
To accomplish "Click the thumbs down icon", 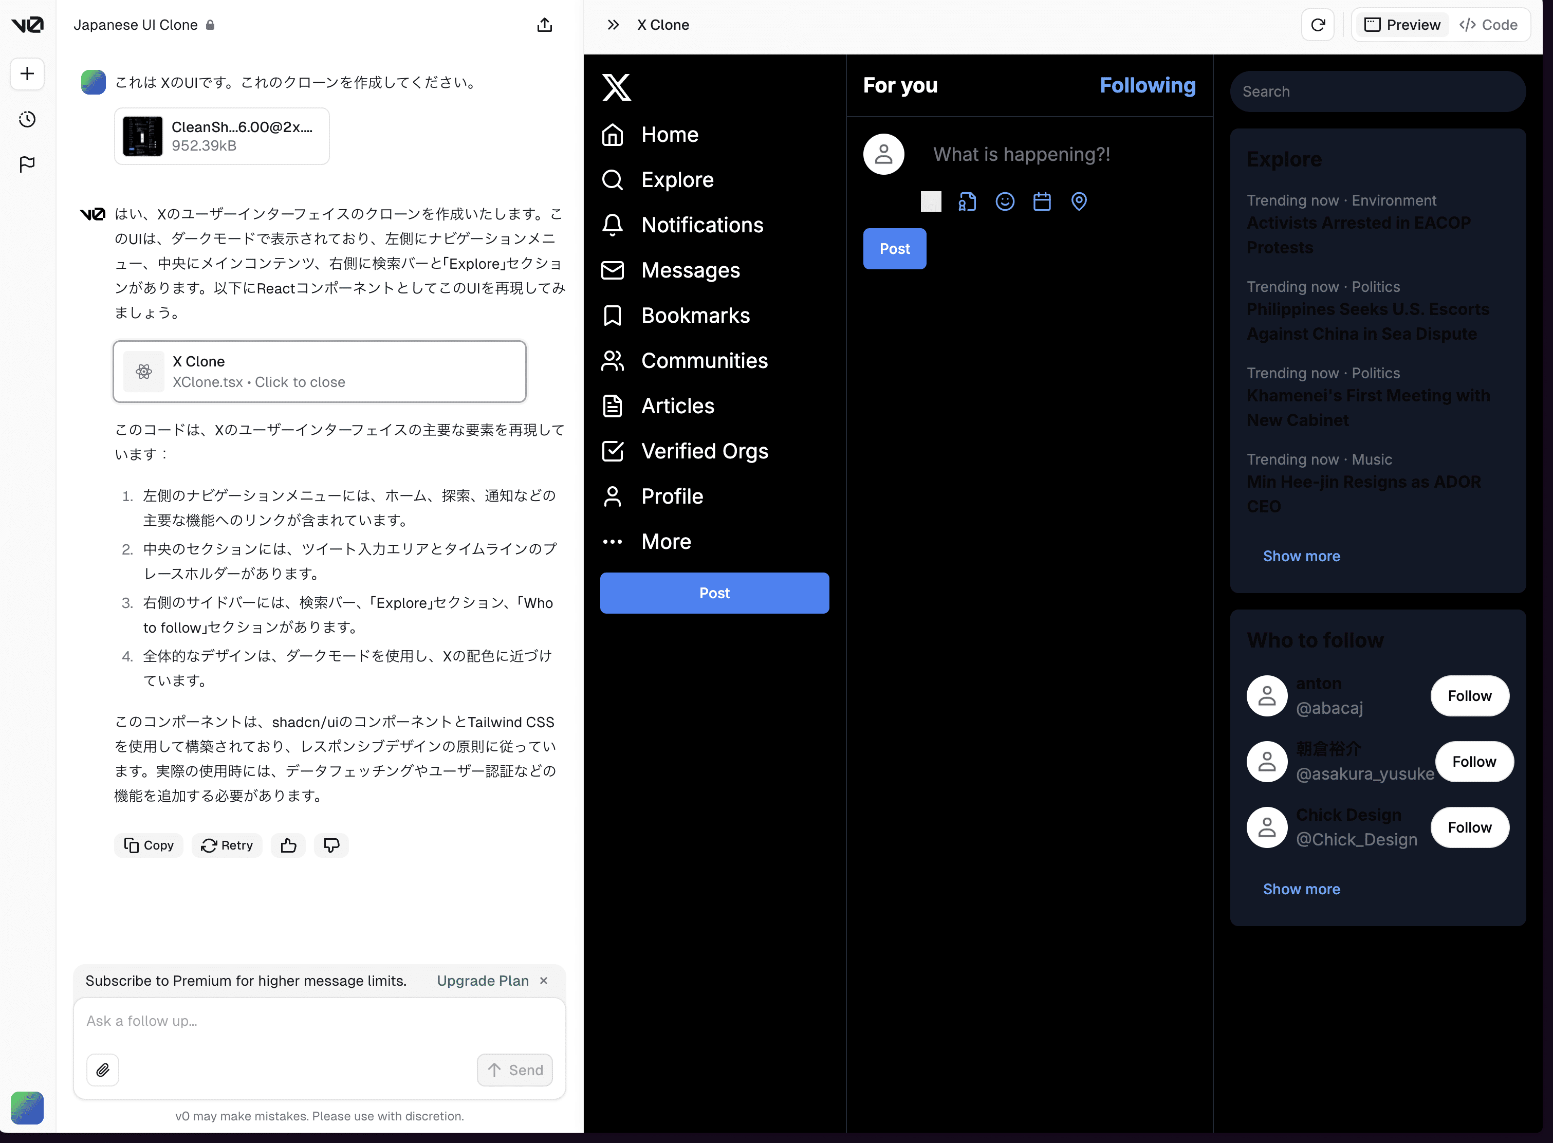I will (331, 845).
